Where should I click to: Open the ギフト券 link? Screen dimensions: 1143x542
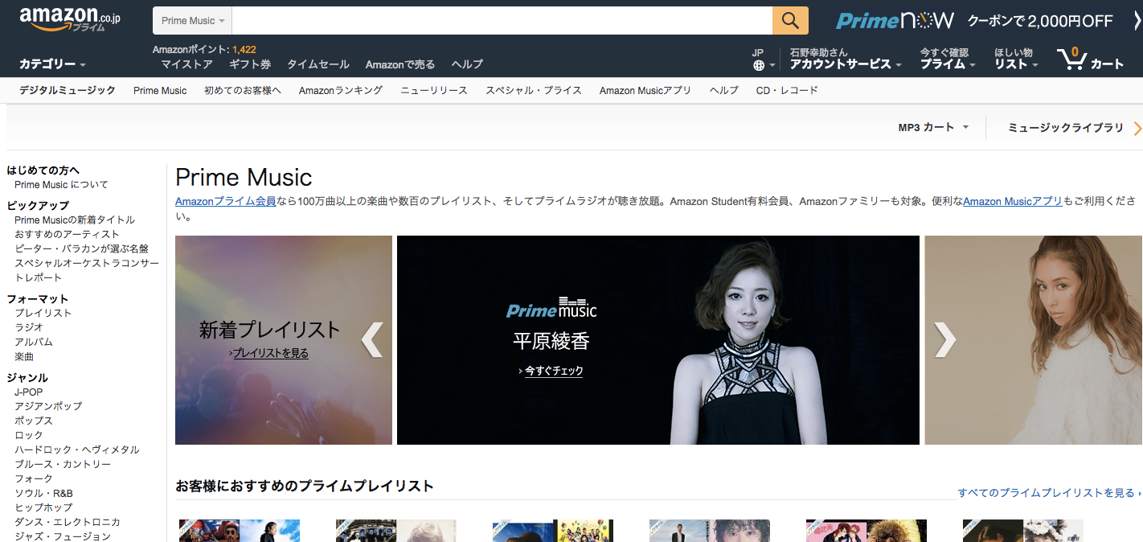250,64
